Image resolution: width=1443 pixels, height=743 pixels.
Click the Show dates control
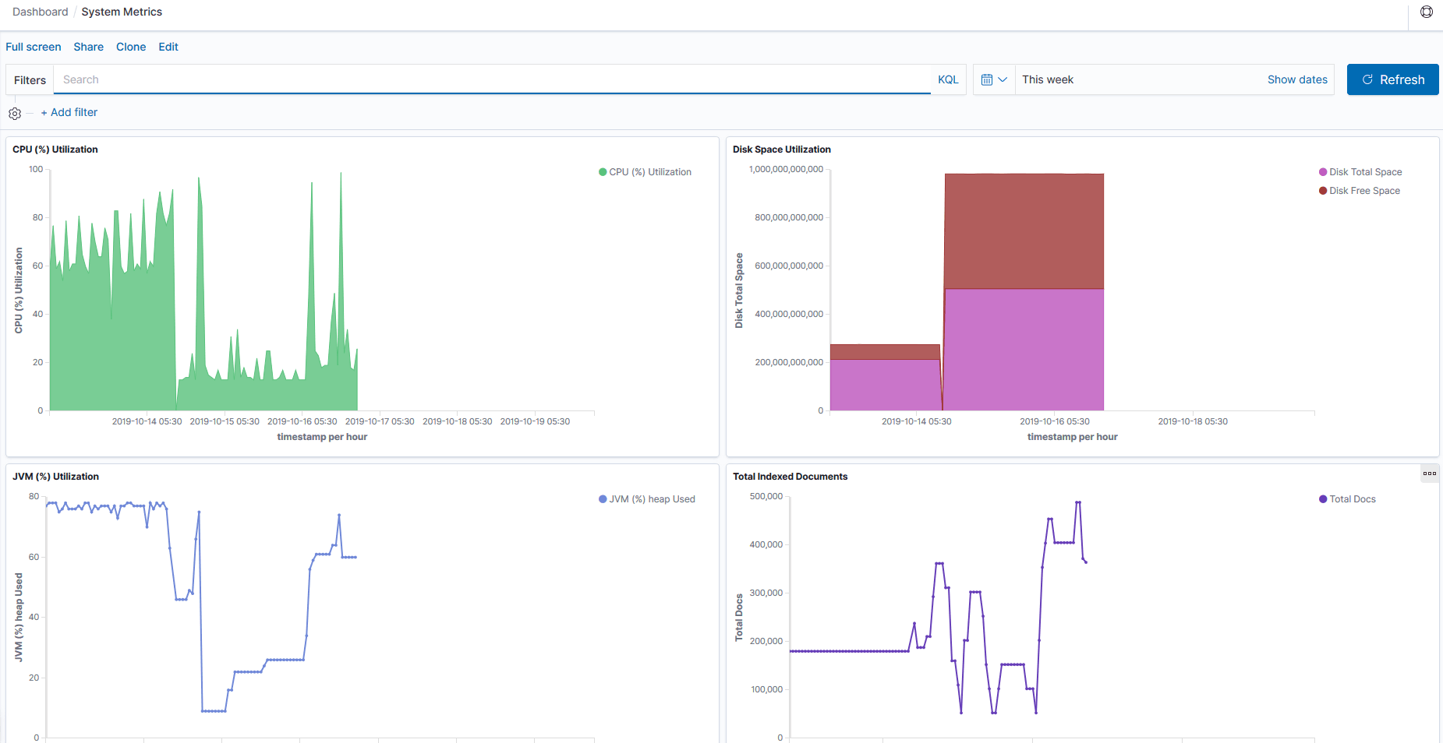tap(1297, 79)
